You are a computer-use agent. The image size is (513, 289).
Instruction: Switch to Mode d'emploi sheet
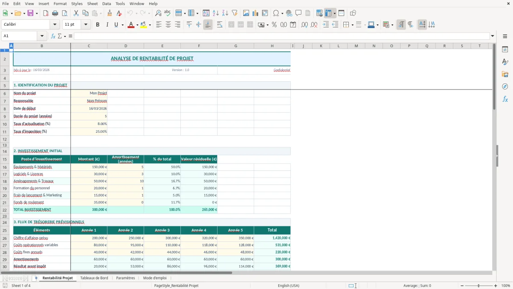point(155,278)
